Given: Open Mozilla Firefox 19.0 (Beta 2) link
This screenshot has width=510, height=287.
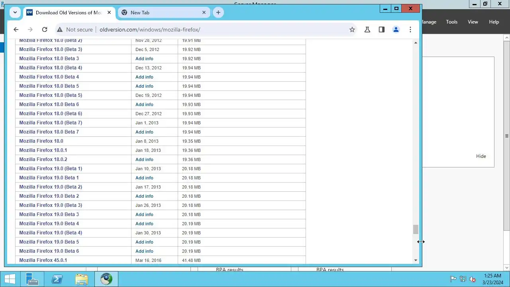Looking at the screenshot, I should point(51,187).
